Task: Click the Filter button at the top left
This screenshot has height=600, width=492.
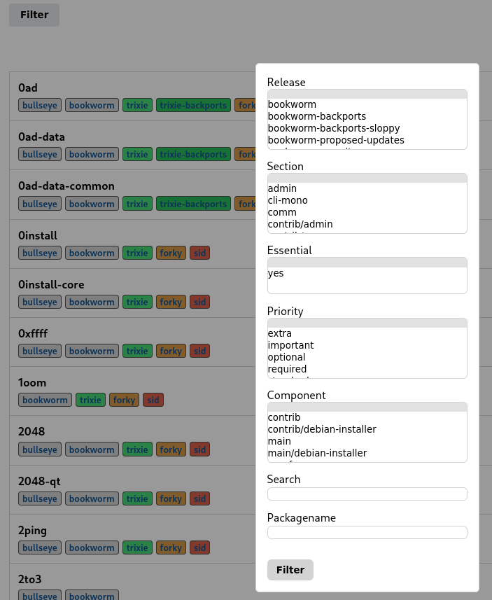Action: click(x=34, y=15)
